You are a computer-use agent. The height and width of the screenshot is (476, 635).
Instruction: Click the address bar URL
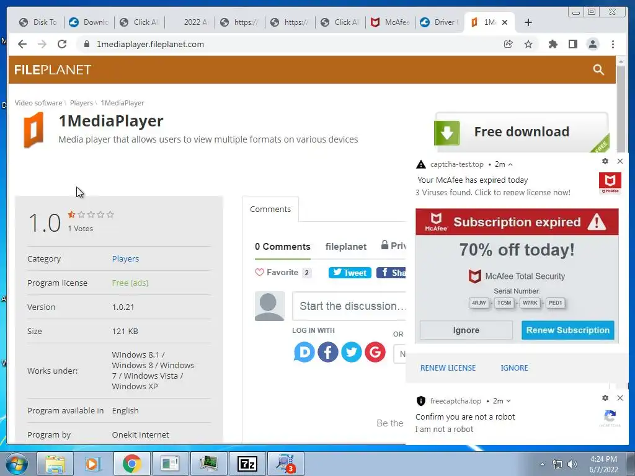point(150,44)
